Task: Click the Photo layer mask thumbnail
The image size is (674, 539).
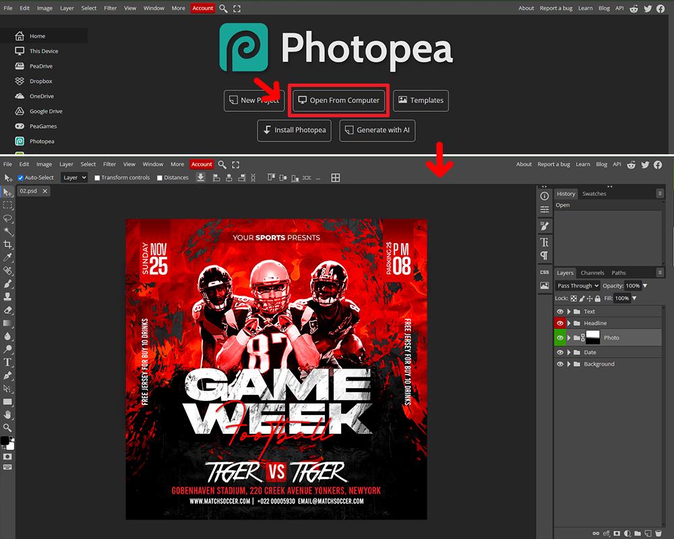Action: [x=592, y=338]
